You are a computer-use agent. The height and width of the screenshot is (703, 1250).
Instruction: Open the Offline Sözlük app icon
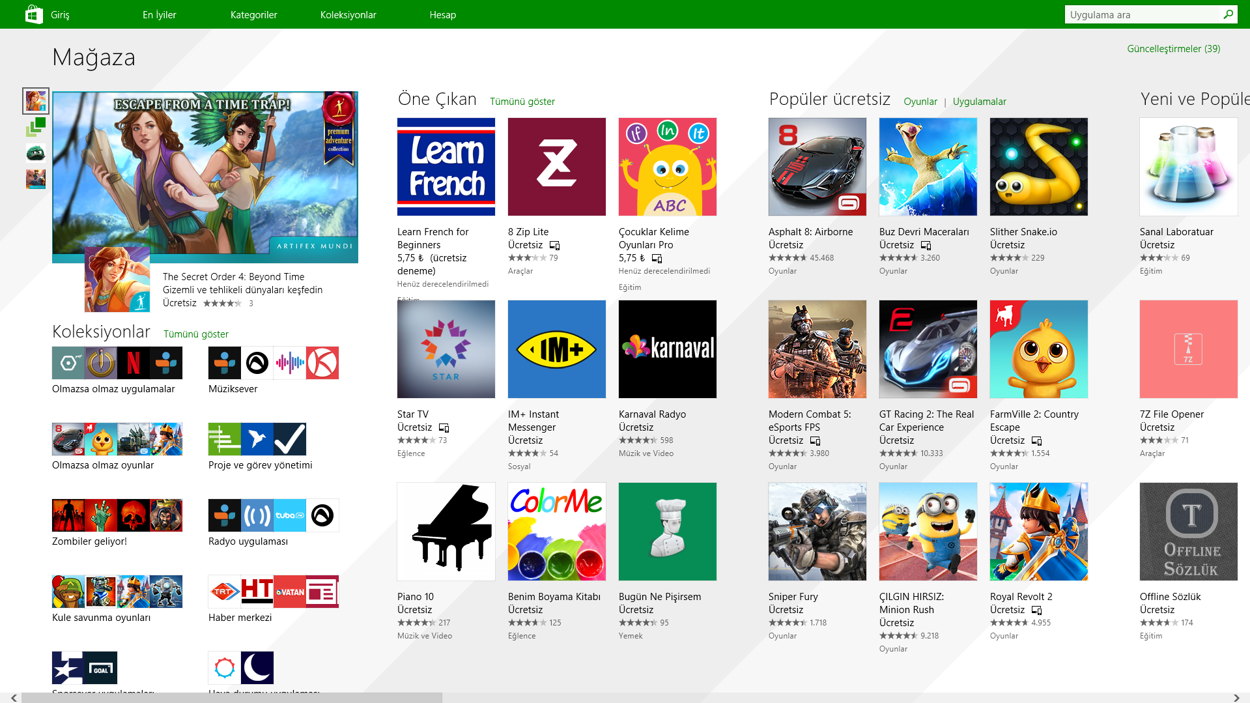[x=1189, y=532]
